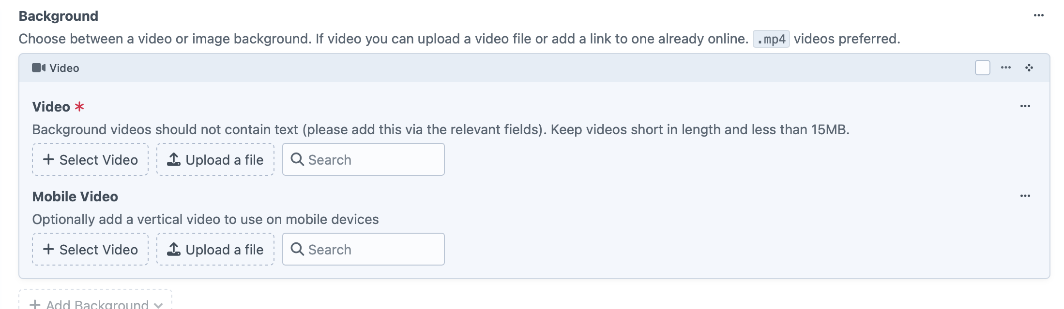Tick the Video block selection checkbox
The height and width of the screenshot is (309, 1064).
tap(982, 68)
